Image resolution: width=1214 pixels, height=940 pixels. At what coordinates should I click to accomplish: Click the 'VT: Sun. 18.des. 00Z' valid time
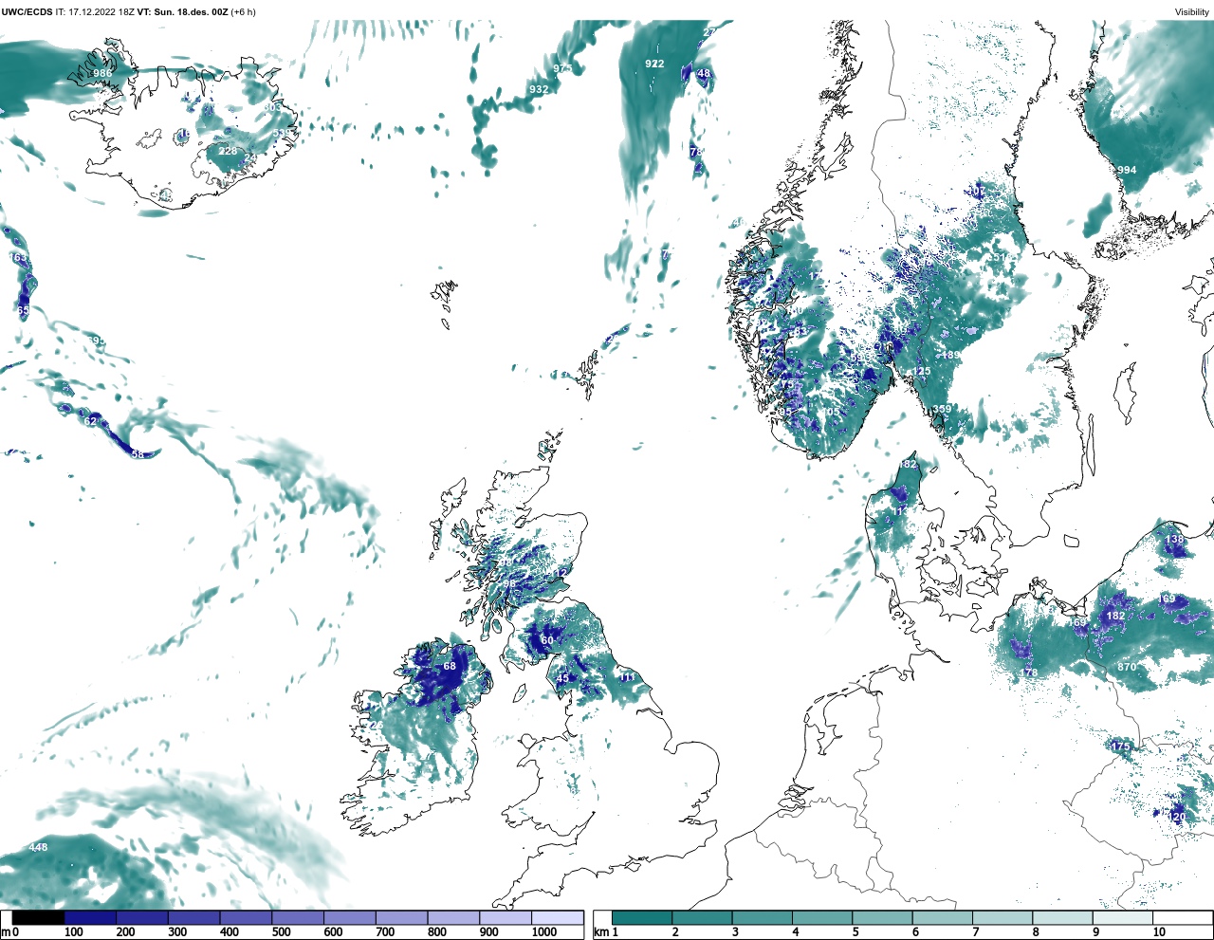182,12
